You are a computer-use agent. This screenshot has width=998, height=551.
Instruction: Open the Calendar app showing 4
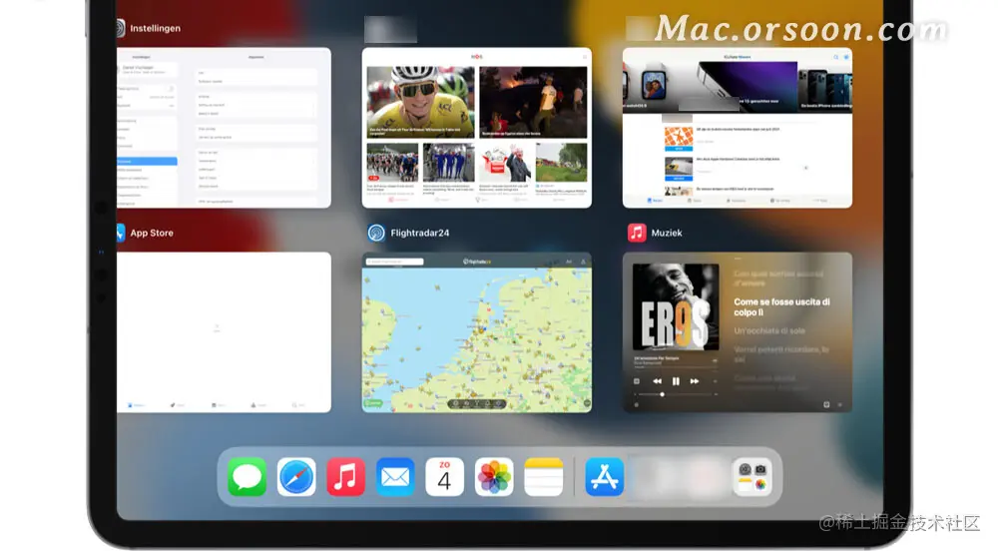444,476
